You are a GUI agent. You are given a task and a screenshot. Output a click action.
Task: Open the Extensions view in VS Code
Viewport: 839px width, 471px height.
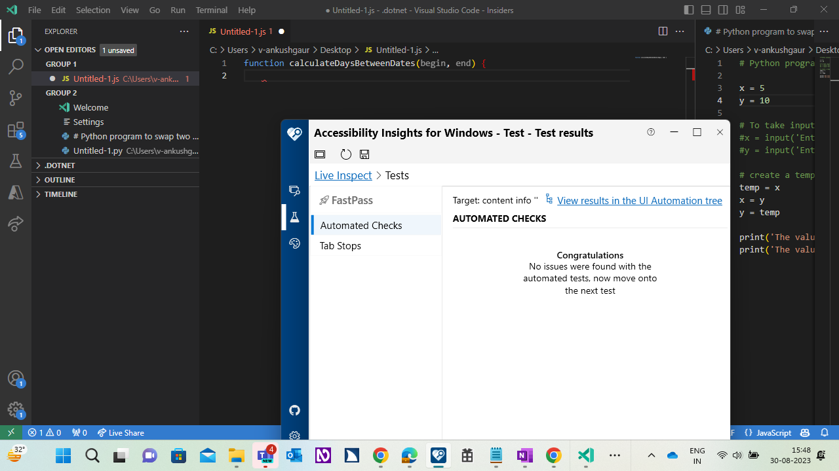16,130
